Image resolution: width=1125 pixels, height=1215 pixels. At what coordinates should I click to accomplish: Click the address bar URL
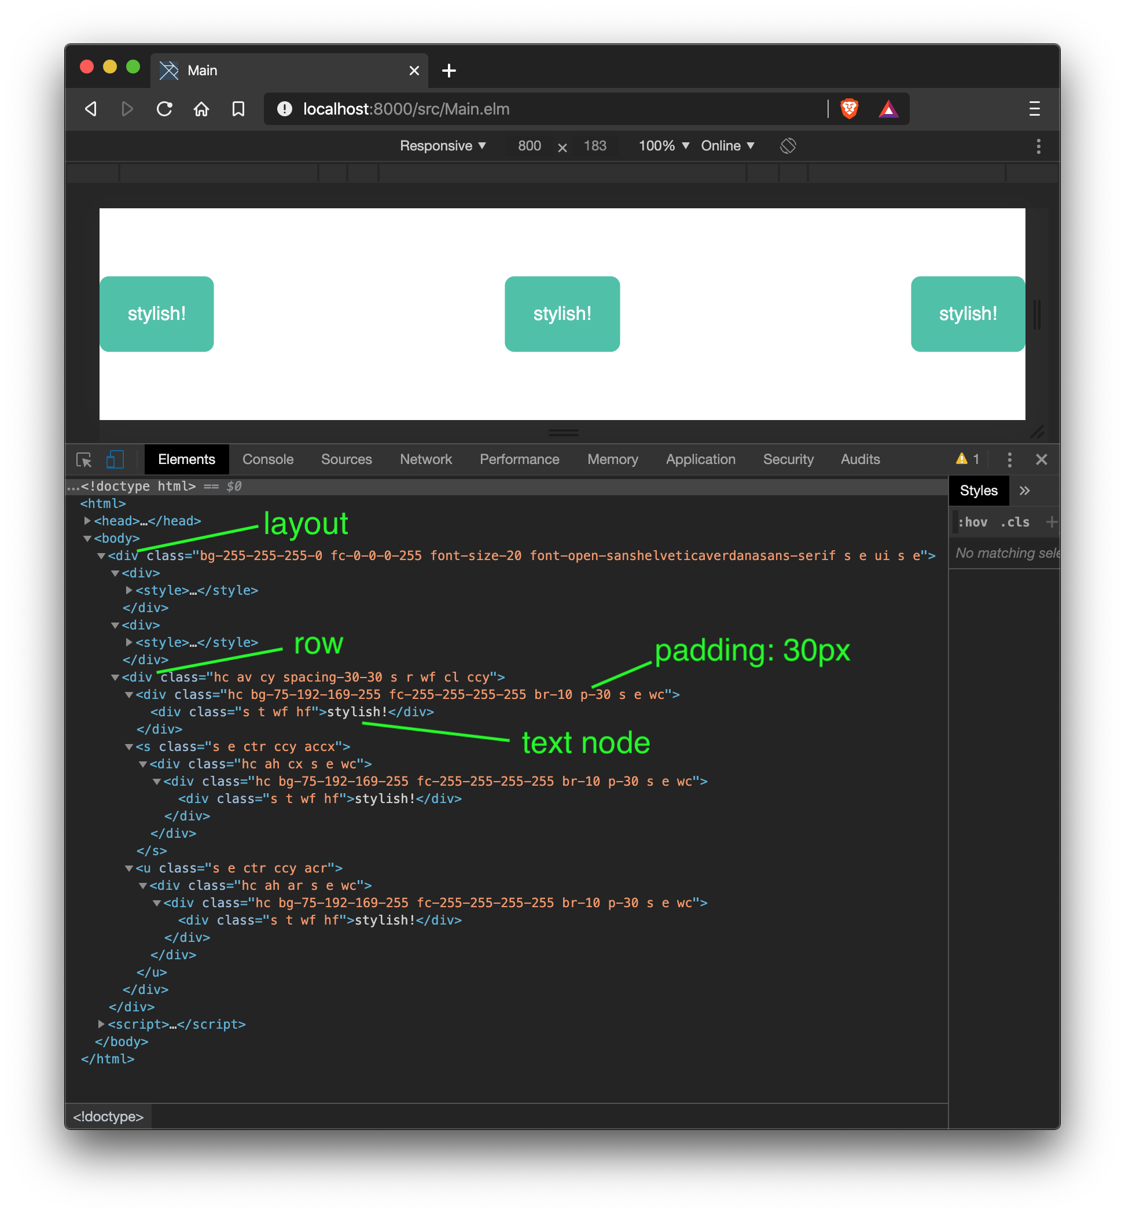(406, 109)
